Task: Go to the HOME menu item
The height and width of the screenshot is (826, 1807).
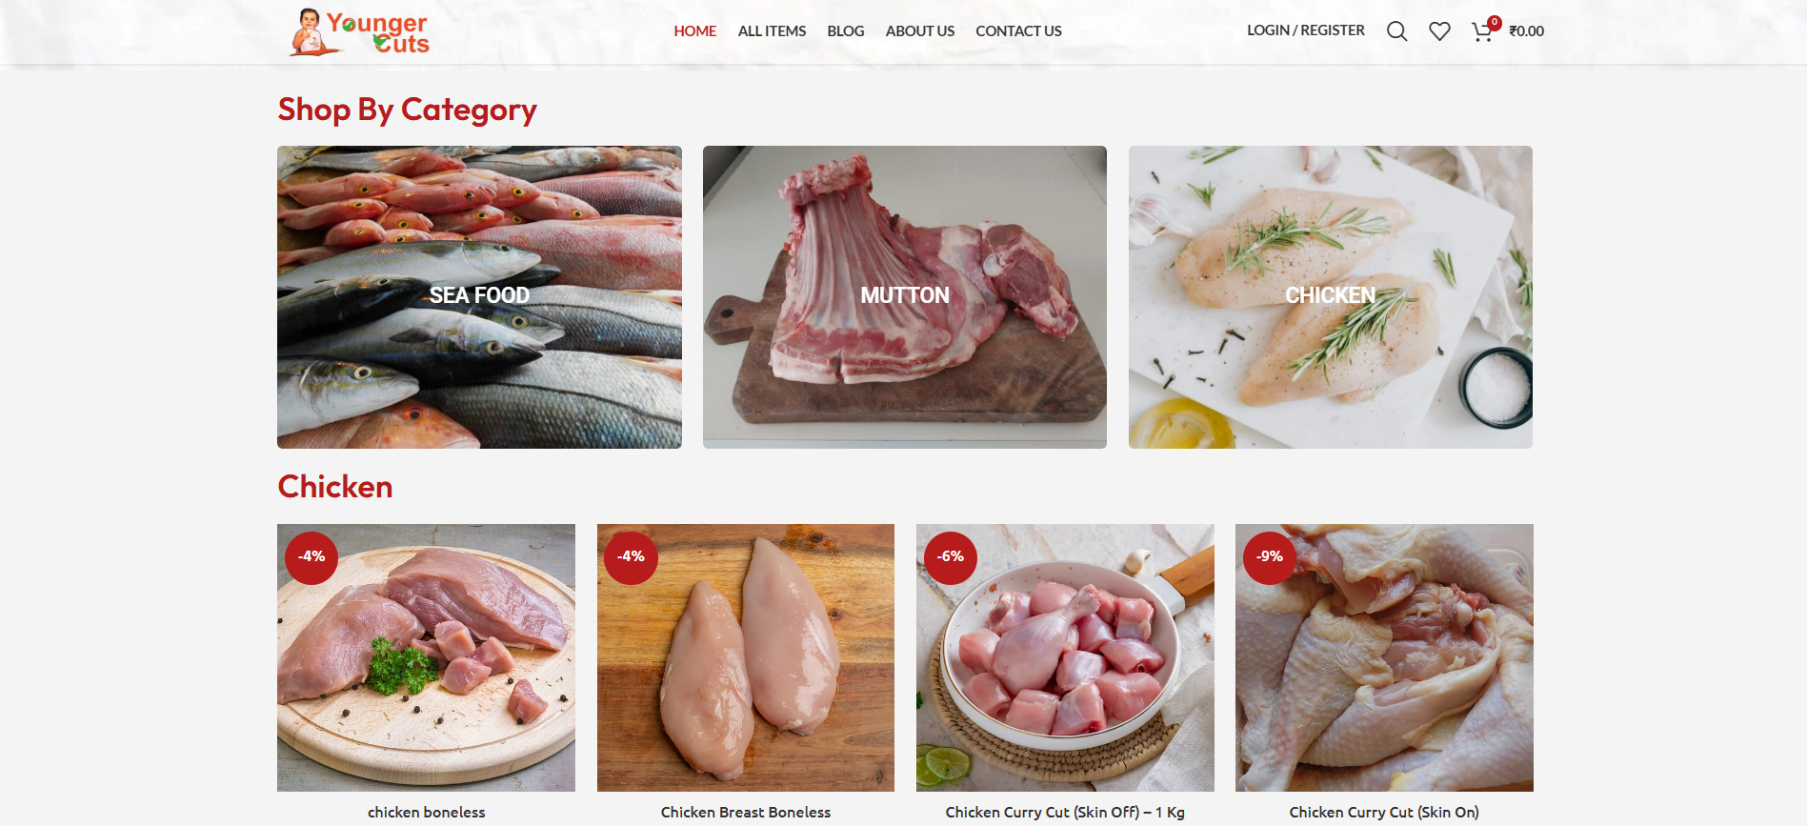Action: (695, 31)
